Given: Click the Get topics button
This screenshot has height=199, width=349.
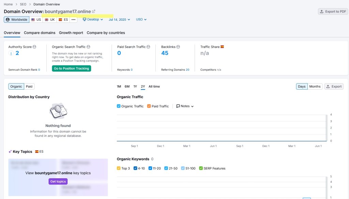Looking at the screenshot, I should coord(58,182).
